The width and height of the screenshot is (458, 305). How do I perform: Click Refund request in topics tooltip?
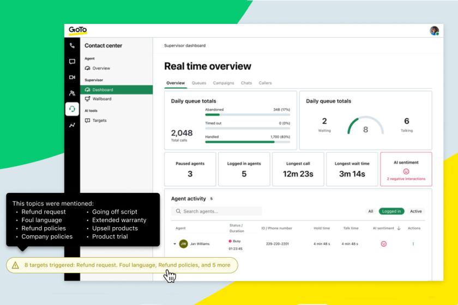[44, 212]
